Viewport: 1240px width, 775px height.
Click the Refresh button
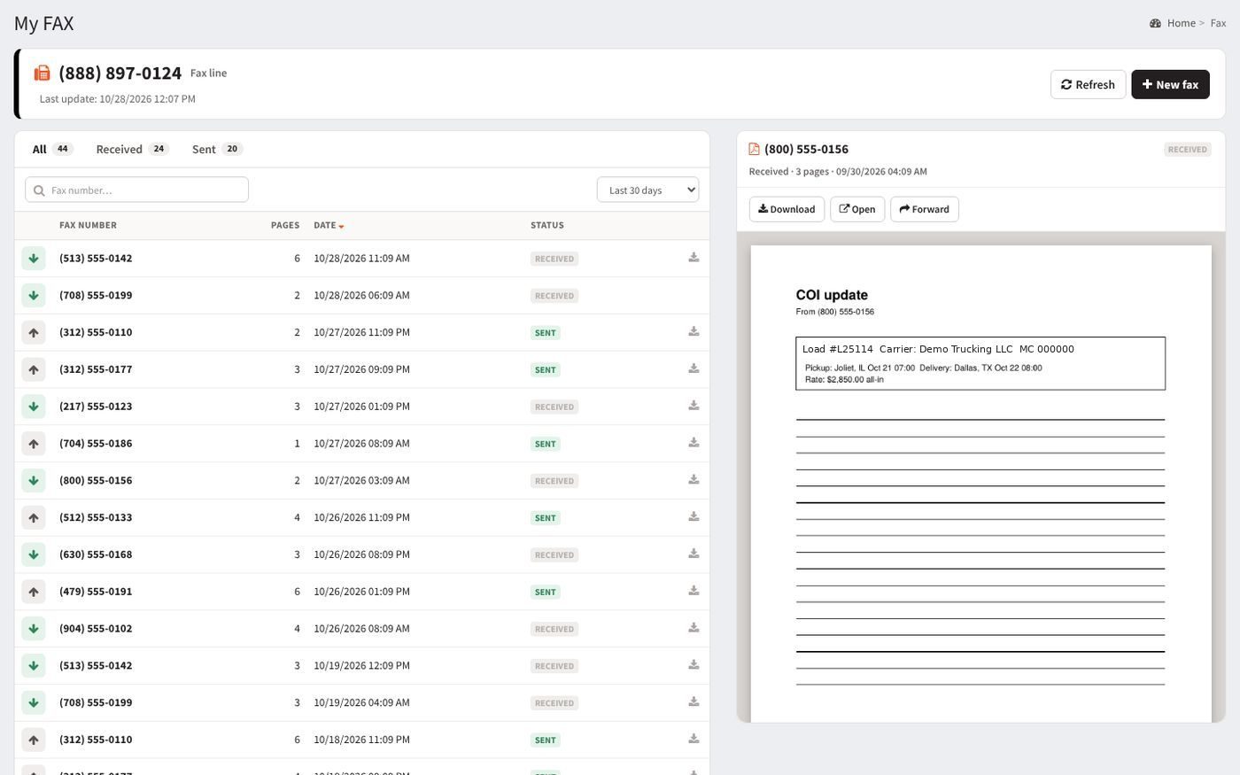point(1088,84)
